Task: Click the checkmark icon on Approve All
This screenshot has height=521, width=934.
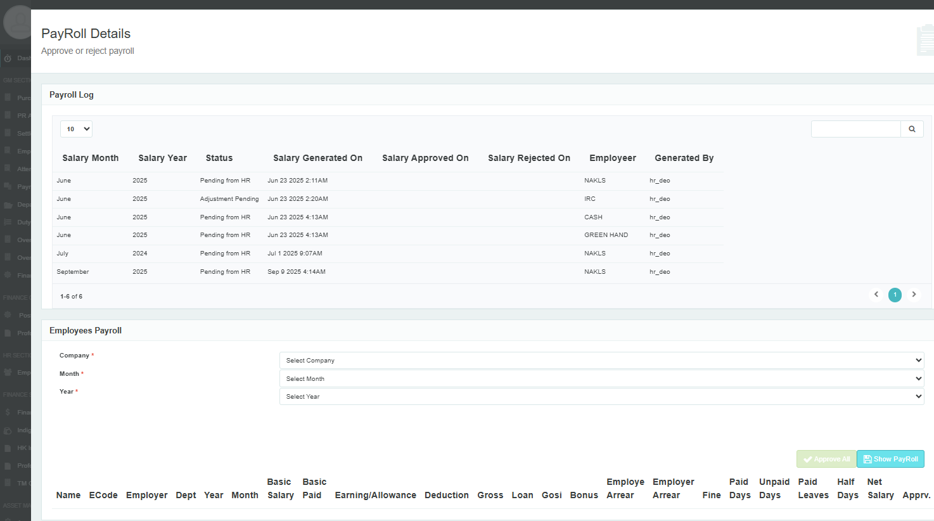Action: click(807, 460)
